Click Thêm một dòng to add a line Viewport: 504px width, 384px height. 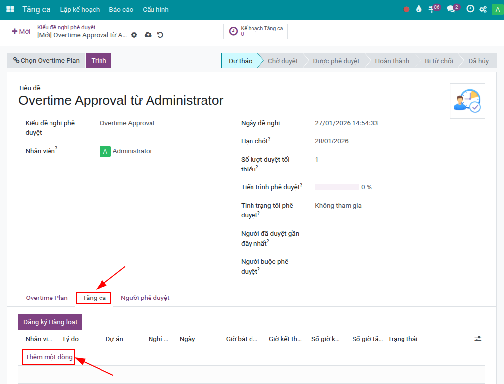tap(48, 357)
